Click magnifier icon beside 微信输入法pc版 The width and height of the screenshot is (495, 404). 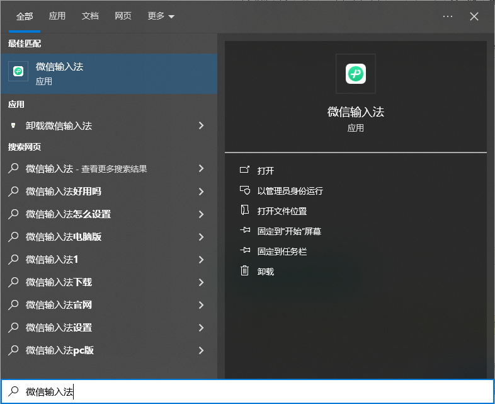13,350
